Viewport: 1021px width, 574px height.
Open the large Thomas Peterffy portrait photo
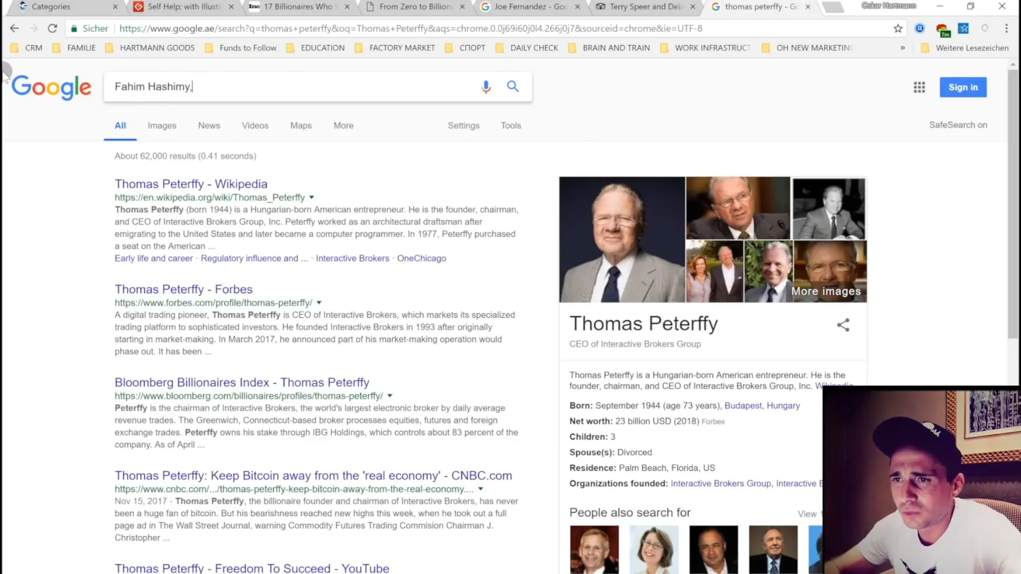(x=622, y=240)
